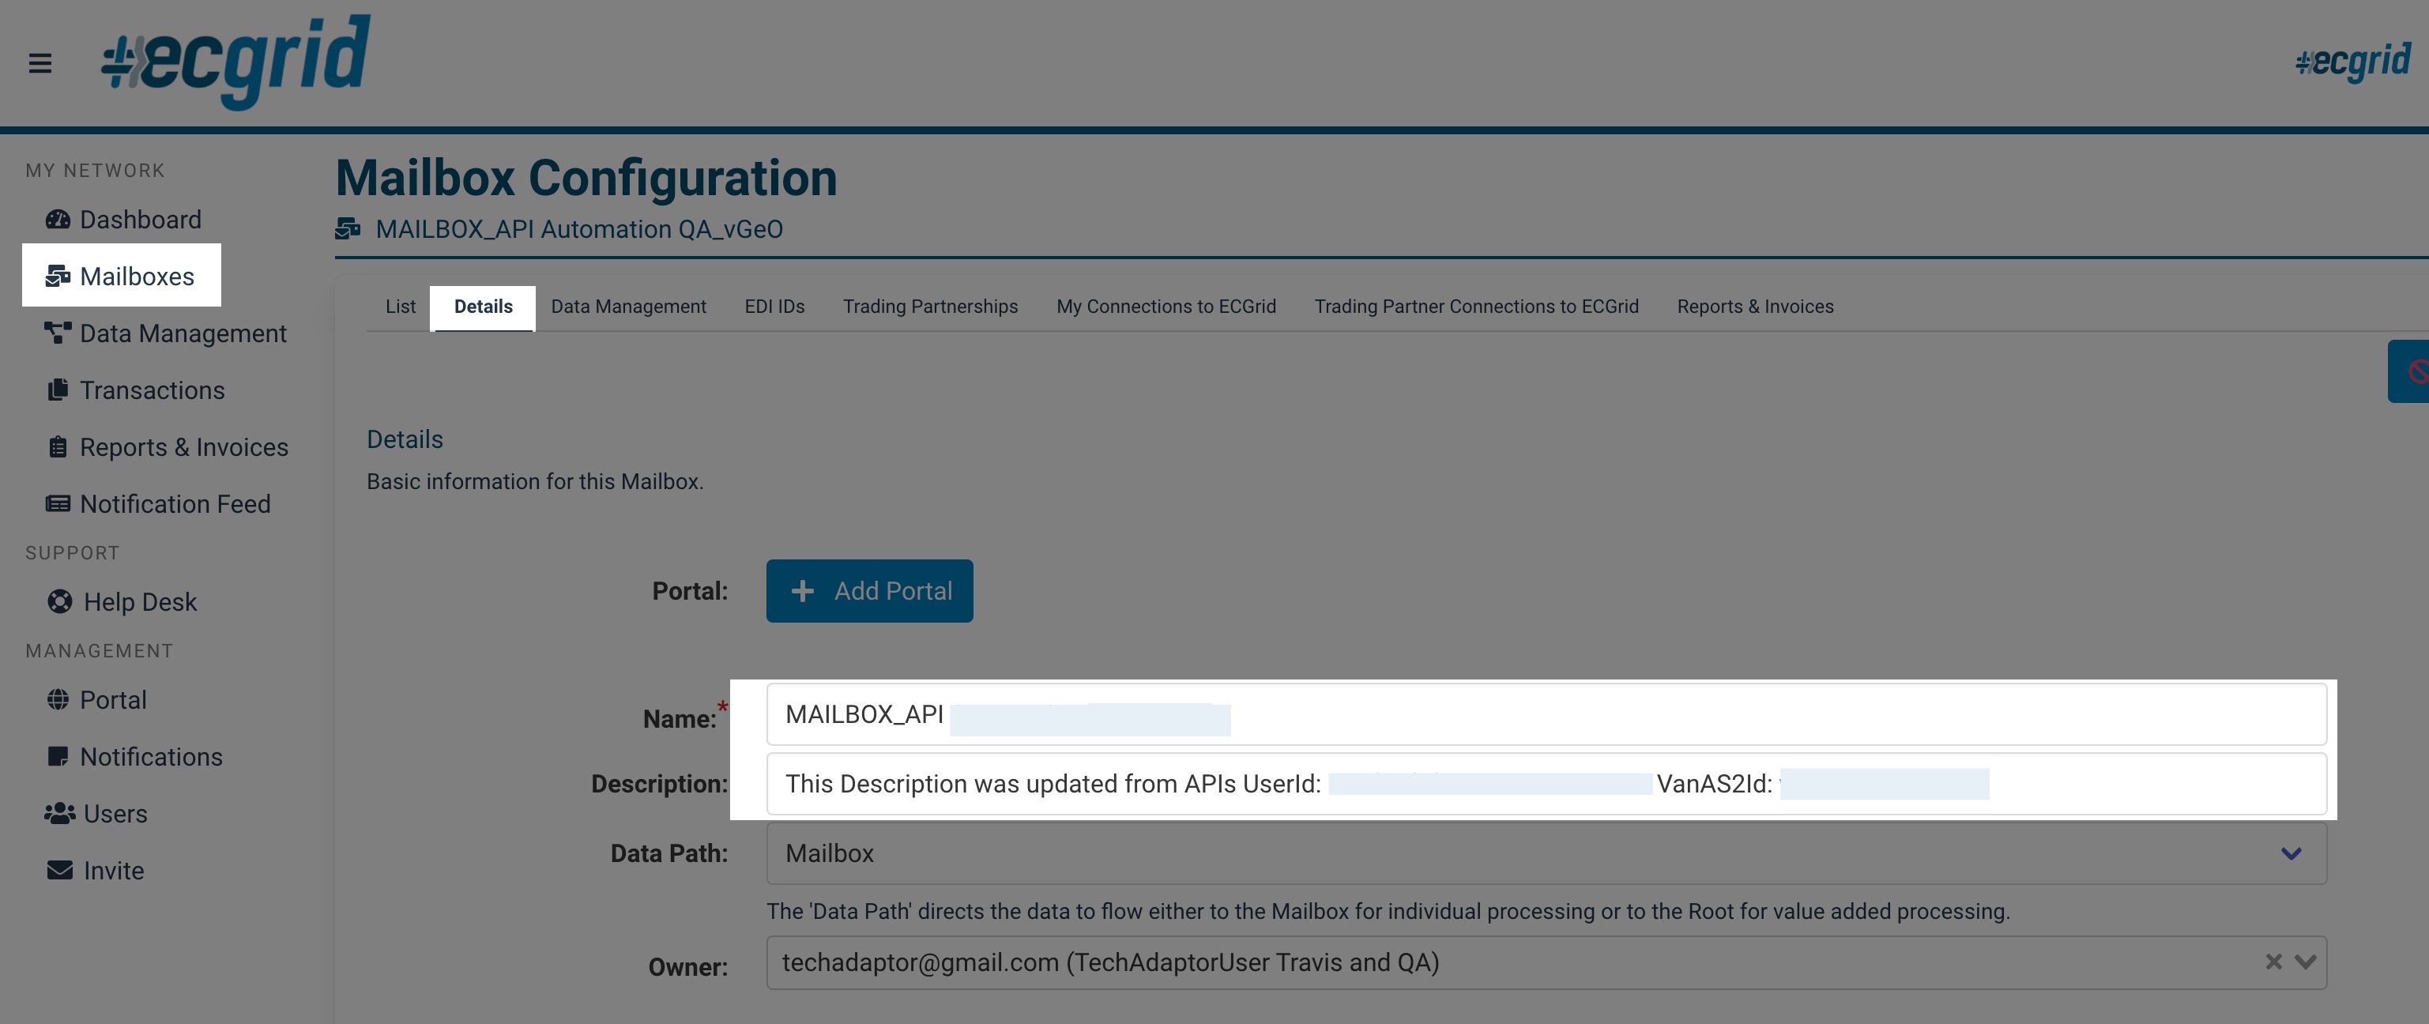
Task: Click the ecgrid logo in the header
Action: coord(234,62)
